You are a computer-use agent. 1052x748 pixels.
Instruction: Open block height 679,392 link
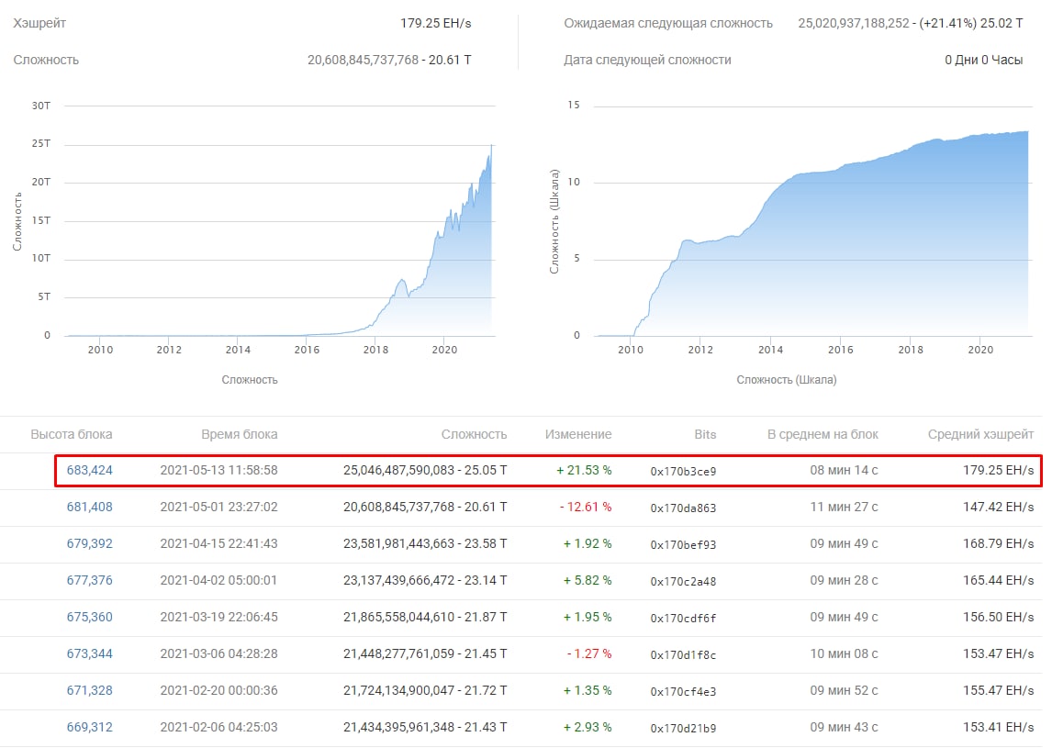89,544
